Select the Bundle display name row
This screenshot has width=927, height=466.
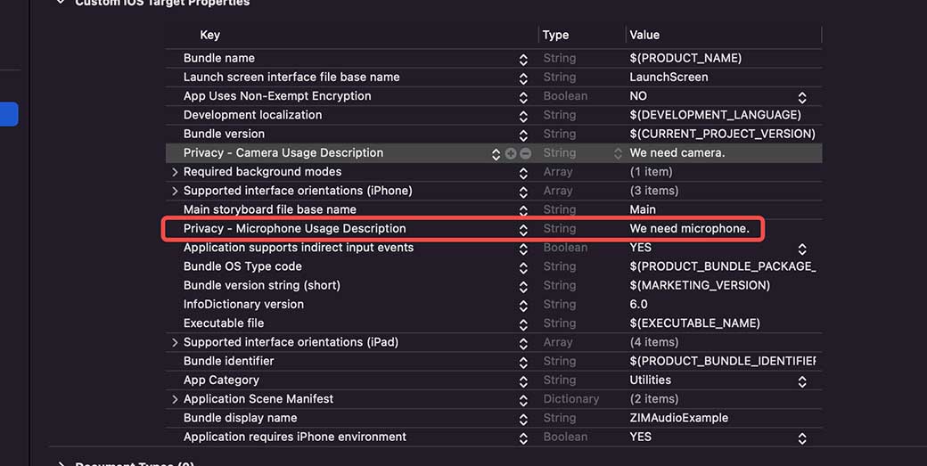240,418
